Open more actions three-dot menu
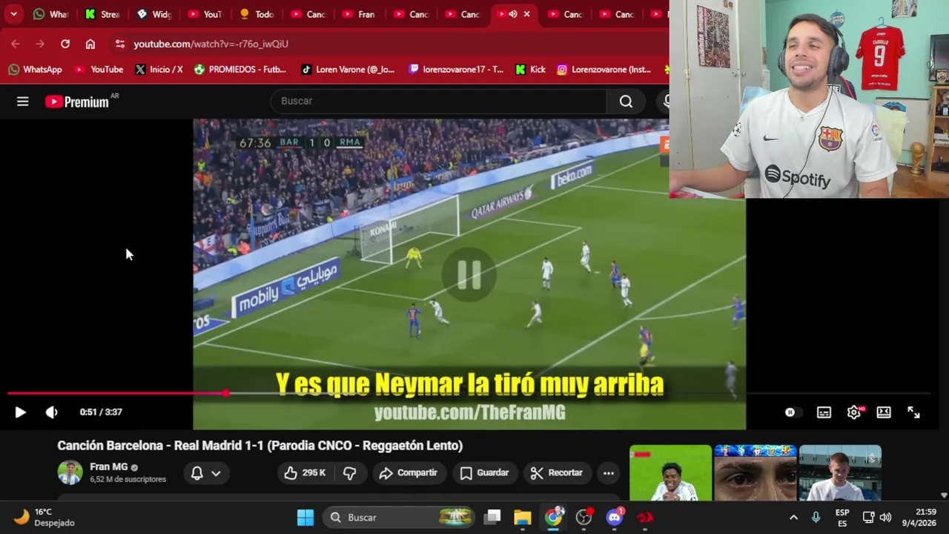Viewport: 949px width, 534px height. click(609, 472)
